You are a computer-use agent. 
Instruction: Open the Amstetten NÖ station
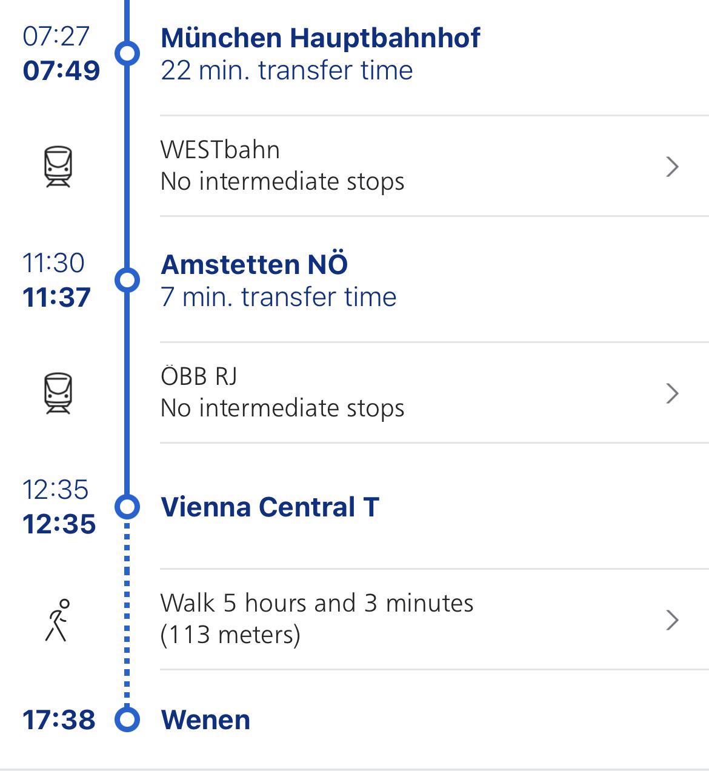254,264
